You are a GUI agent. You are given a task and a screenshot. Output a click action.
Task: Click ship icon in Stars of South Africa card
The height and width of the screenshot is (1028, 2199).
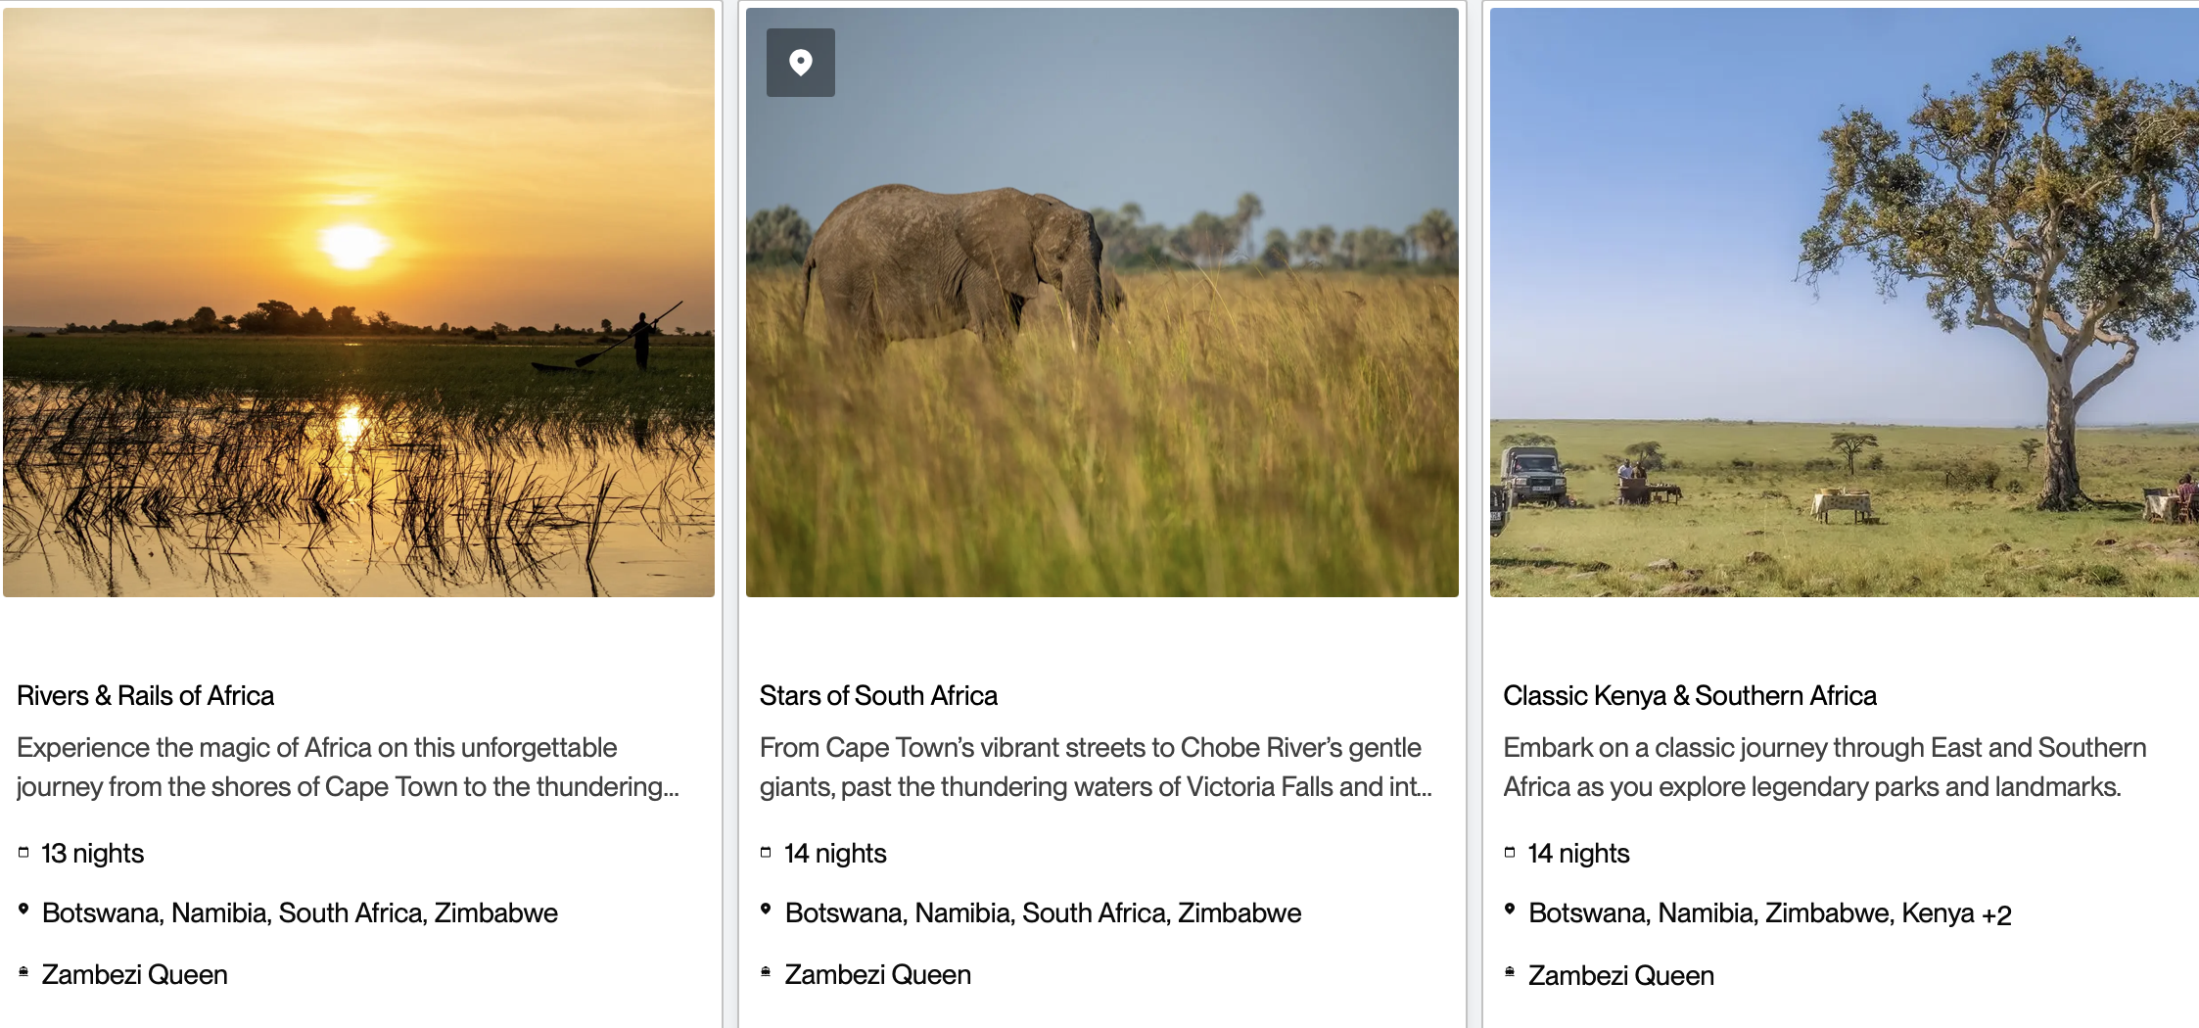pos(766,972)
